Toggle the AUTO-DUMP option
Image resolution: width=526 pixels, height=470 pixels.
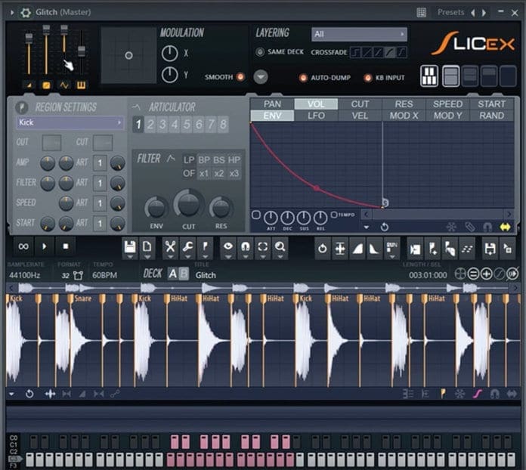coord(303,78)
